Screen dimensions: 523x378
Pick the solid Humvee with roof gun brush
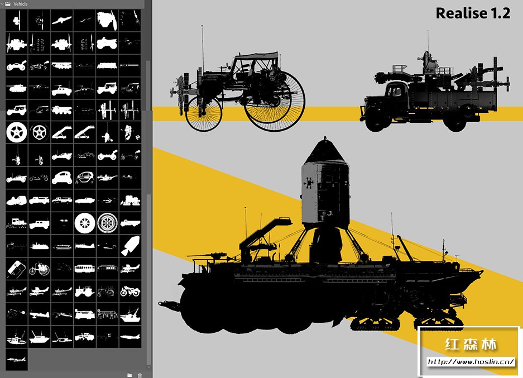pyautogui.click(x=62, y=88)
